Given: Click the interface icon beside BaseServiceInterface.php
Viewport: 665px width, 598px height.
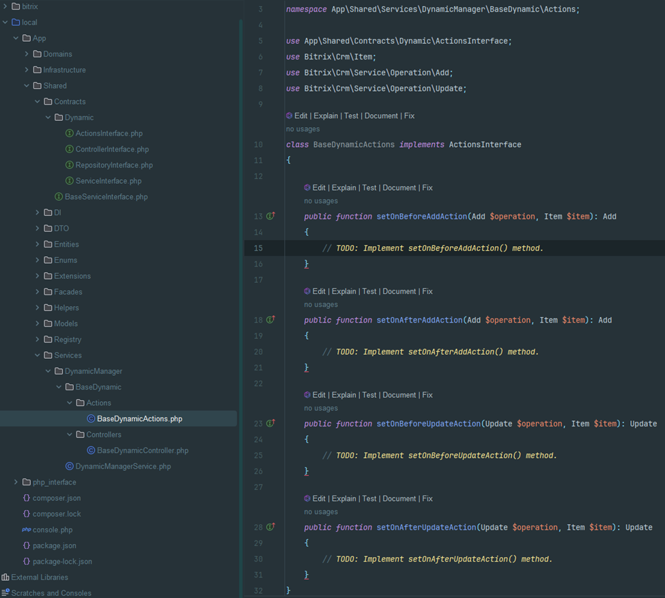Looking at the screenshot, I should tap(59, 197).
